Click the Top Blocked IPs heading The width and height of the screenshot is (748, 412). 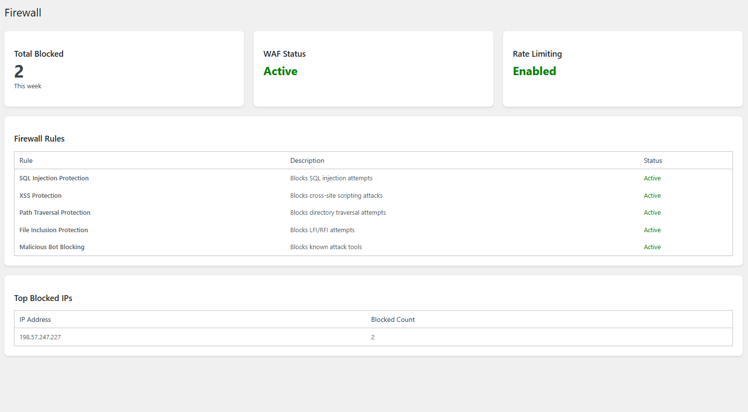click(x=43, y=298)
